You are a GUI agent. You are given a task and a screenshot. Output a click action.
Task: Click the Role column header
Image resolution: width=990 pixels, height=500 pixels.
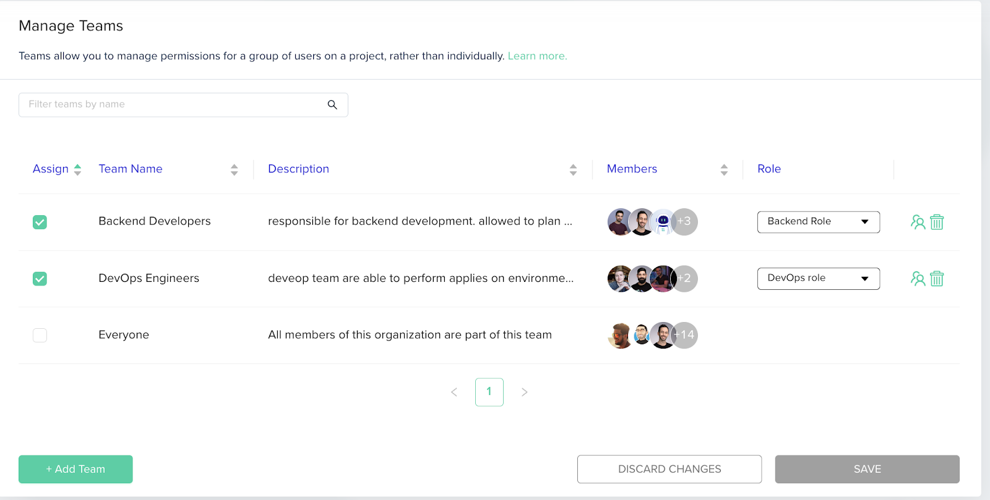pos(769,169)
